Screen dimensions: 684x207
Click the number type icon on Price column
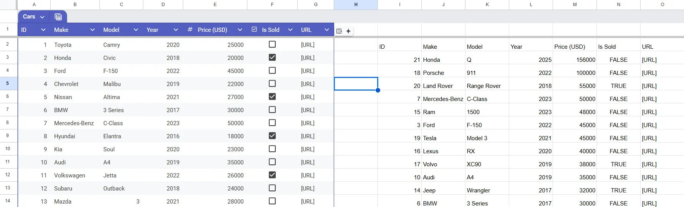point(190,30)
